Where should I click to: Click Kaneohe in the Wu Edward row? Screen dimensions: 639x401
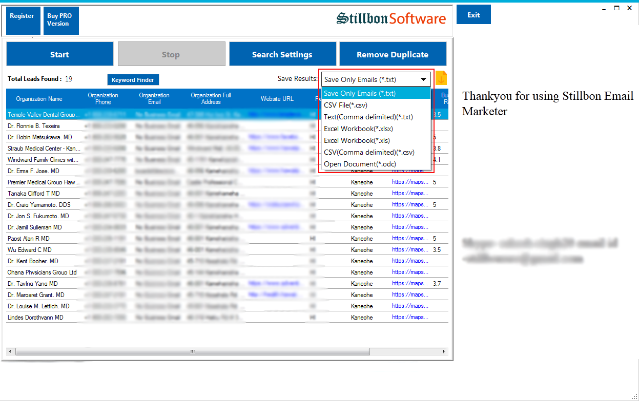[362, 250]
